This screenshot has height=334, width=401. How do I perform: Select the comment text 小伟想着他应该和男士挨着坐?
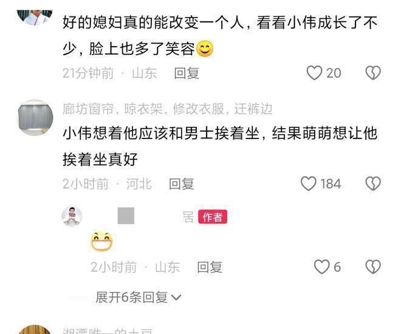point(161,134)
